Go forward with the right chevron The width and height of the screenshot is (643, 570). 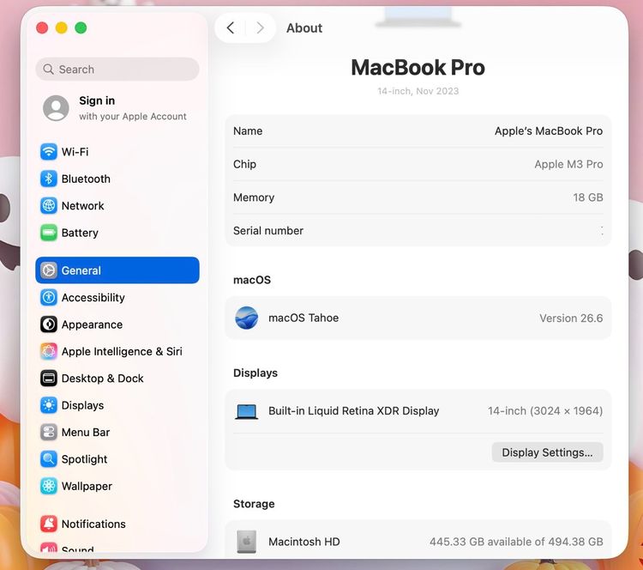tap(260, 28)
